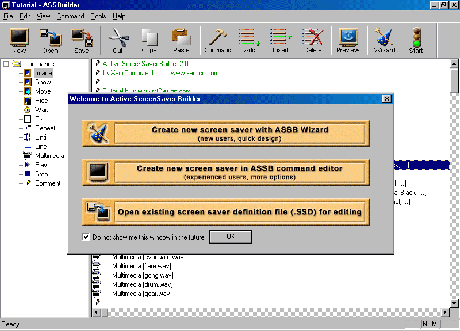Viewport: 460px width, 331px height.
Task: Select the 'Multimedia [gear.wav]' script line
Action: (x=141, y=294)
